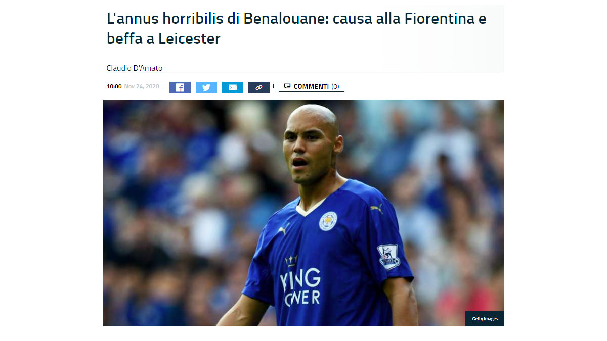Share the article on Twitter
This screenshot has height=341, width=607.
206,87
